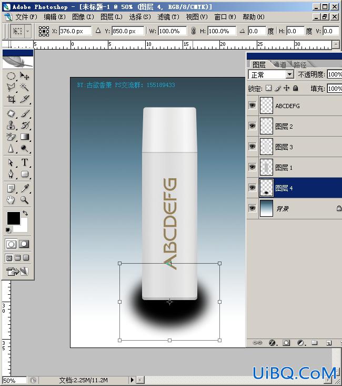Toggle lock transparent pixels
The height and width of the screenshot is (386, 342).
coord(269,88)
